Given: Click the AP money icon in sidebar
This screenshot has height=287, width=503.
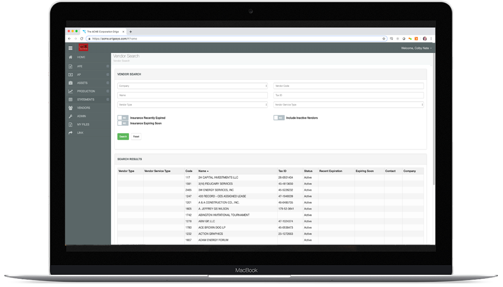Looking at the screenshot, I should coord(71,74).
